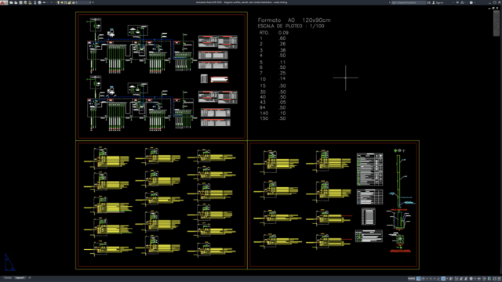
Task: Select the 'RTO. 0.09' text row
Action: 274,33
